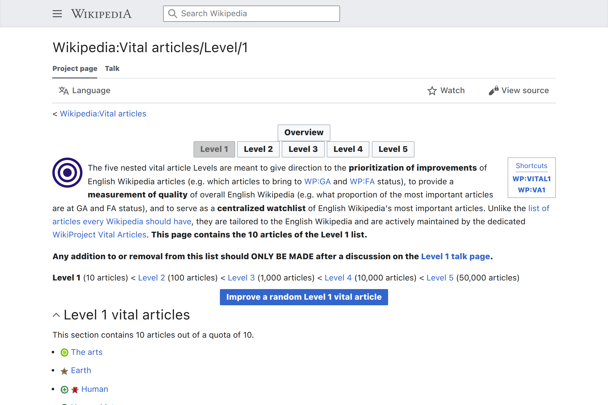Select the Level 3 tab button
The width and height of the screenshot is (608, 405).
point(303,149)
